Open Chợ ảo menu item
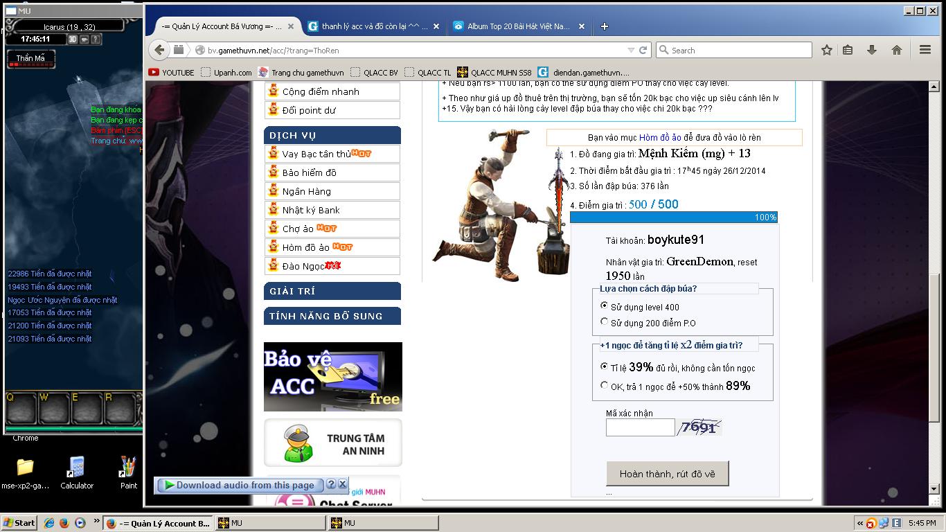 tap(332, 229)
